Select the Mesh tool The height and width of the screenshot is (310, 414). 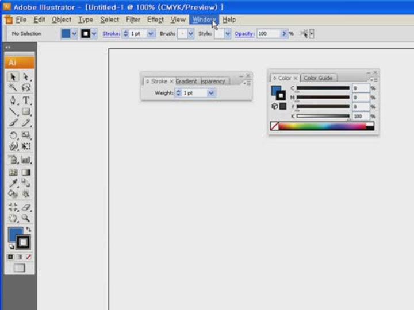(x=13, y=172)
